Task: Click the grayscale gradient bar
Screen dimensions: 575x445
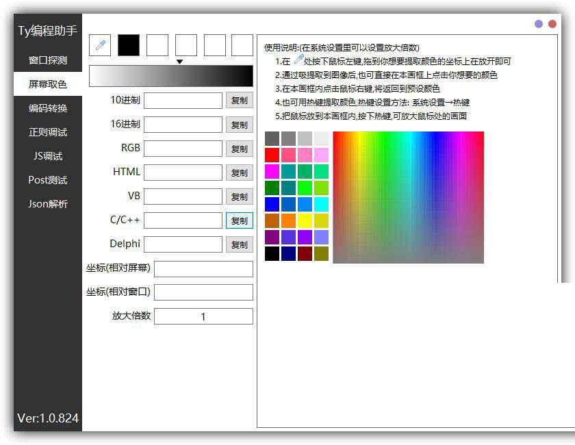Action: (x=171, y=76)
